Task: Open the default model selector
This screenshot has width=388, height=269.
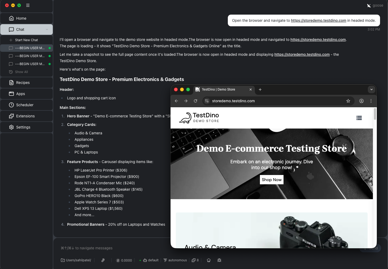Action: (151, 260)
